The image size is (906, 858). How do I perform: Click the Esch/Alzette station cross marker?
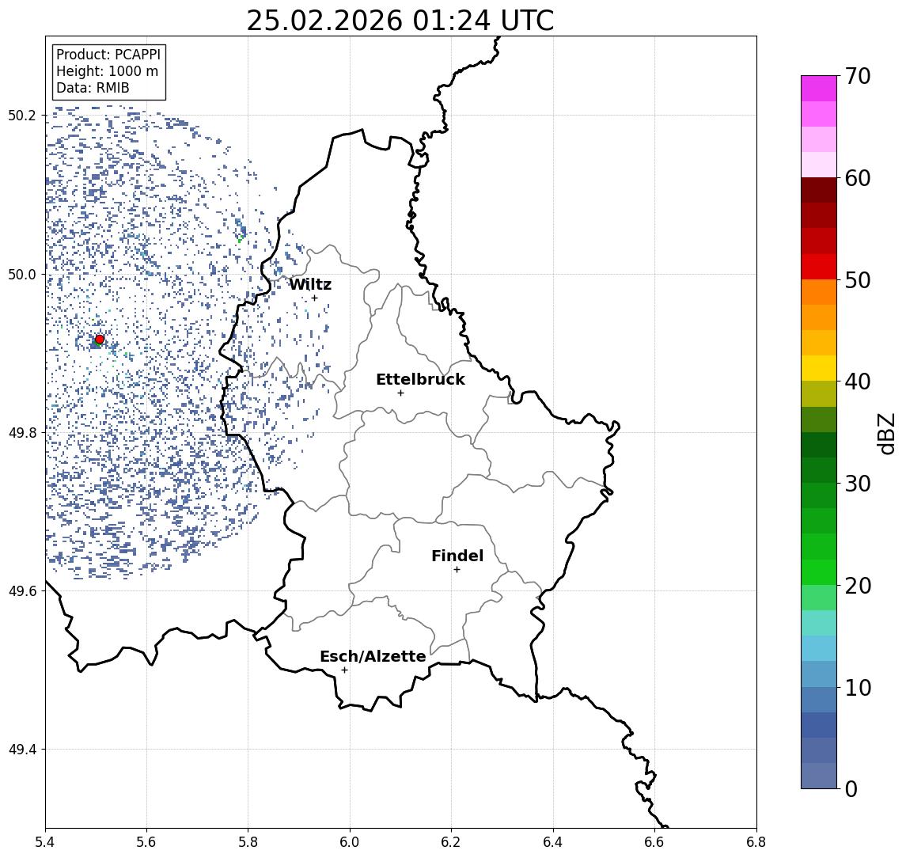pyautogui.click(x=344, y=670)
